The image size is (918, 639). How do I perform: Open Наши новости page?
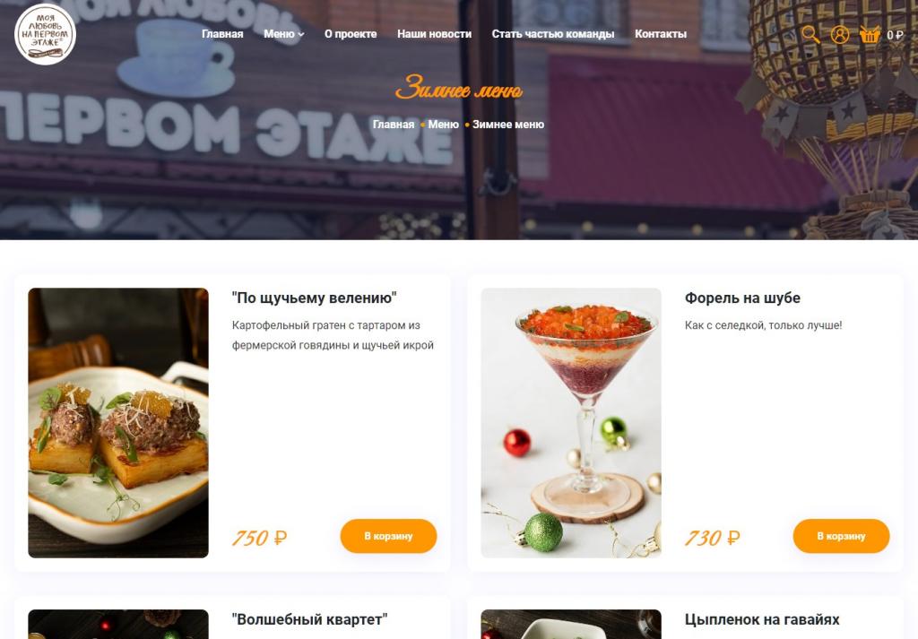click(x=435, y=34)
